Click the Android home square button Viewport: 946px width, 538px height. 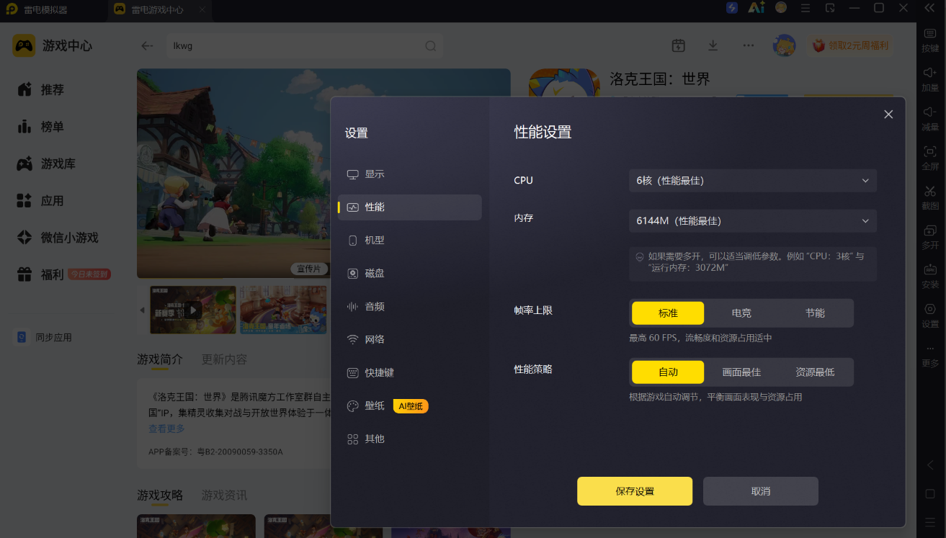point(930,494)
